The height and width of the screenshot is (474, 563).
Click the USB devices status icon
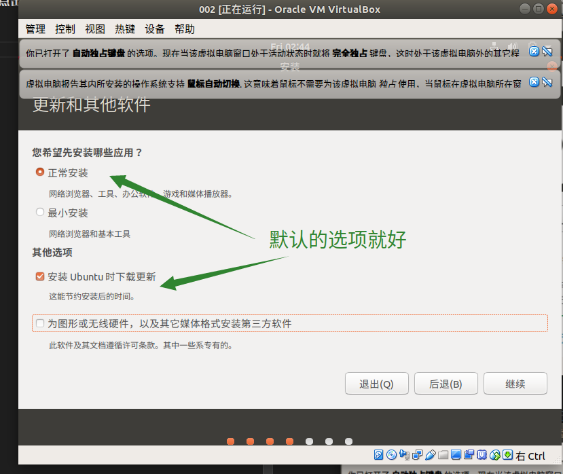[431, 455]
